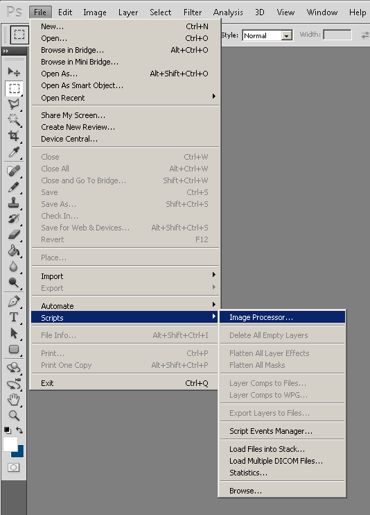Select Rectangular Marquee tool in toolbox
Screen dimensions: 370x515
(x=14, y=88)
